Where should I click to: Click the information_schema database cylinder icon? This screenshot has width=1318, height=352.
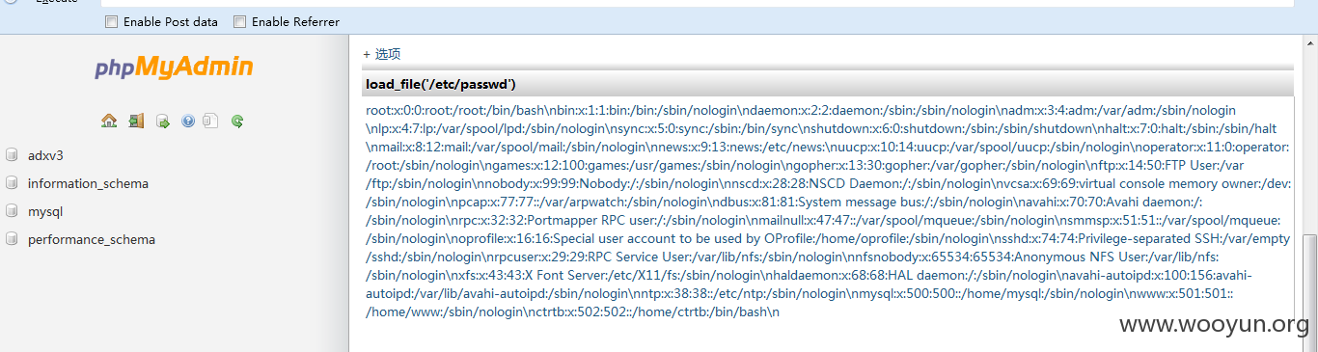tap(12, 183)
